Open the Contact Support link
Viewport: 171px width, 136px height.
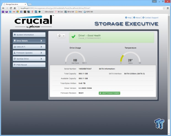pos(150,18)
